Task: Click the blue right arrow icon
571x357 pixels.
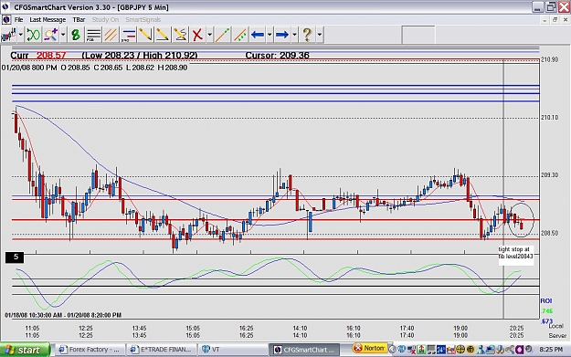Action: tap(282, 35)
